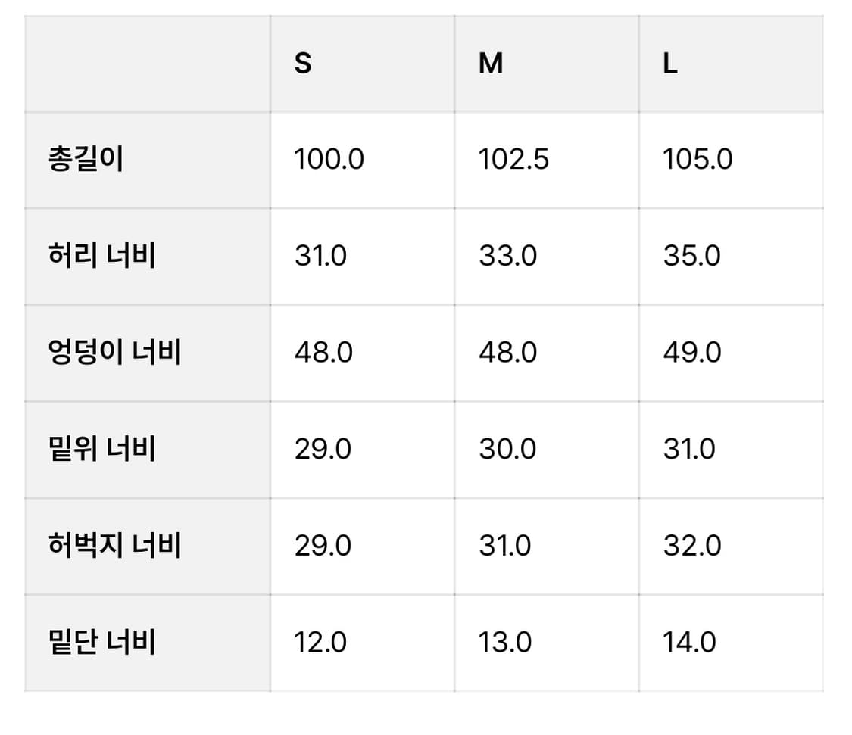The width and height of the screenshot is (852, 735).
Task: Select the 허벅지 너비 row label
Action: pyautogui.click(x=114, y=546)
